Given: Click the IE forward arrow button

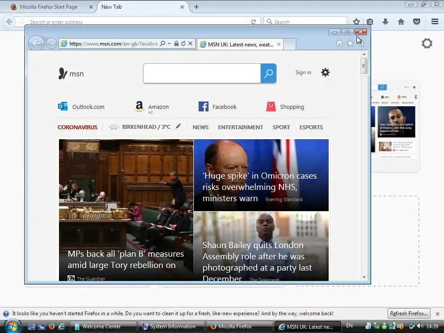Looking at the screenshot, I should (x=51, y=43).
